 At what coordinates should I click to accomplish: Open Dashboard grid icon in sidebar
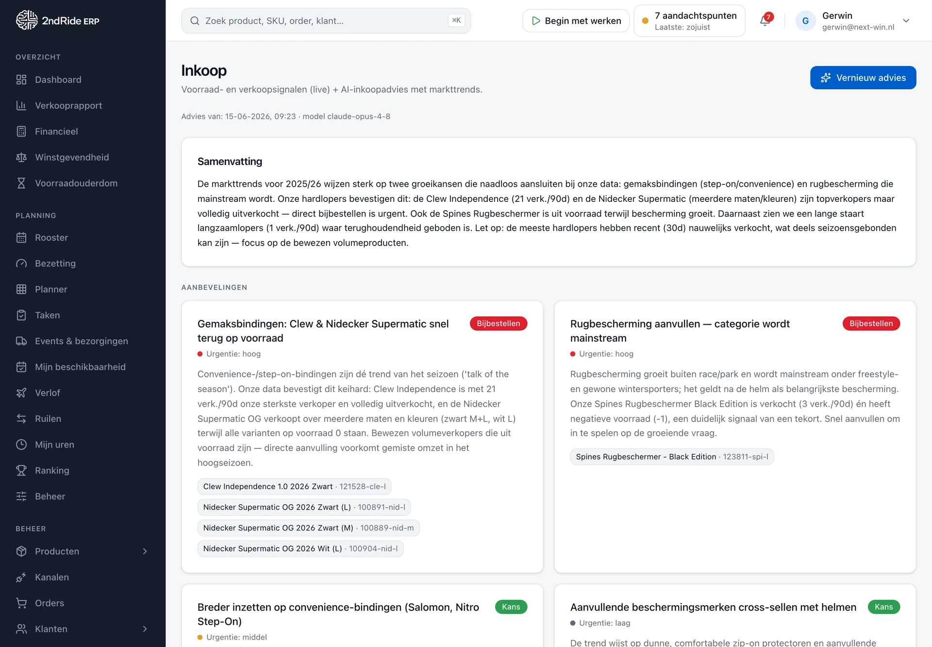click(21, 80)
